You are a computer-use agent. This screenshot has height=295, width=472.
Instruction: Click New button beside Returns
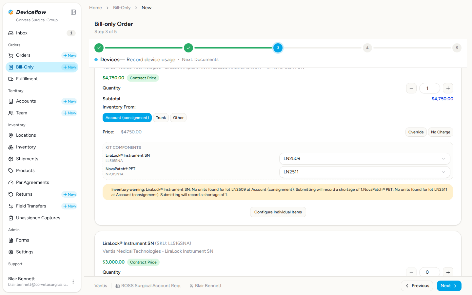pos(69,194)
